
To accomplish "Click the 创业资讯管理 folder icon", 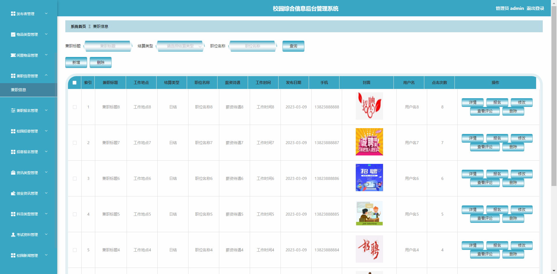I will [13, 193].
